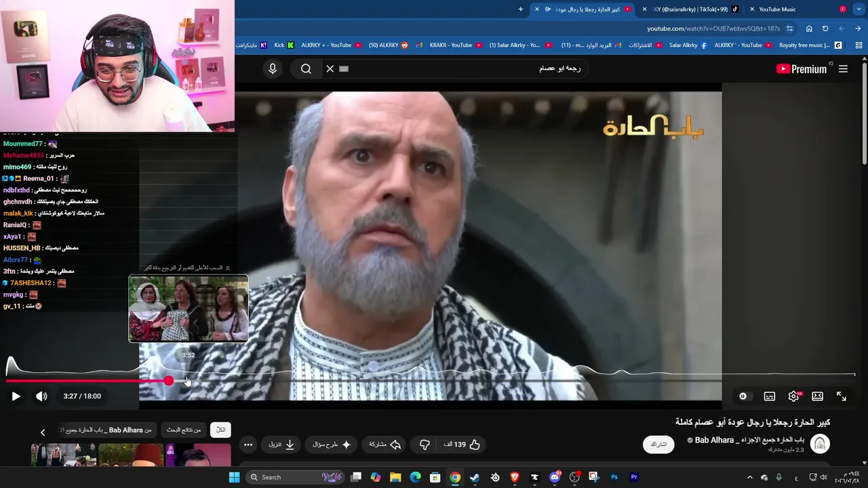Image resolution: width=868 pixels, height=488 pixels.
Task: Open the YouTube hamburger guide menu
Action: (x=843, y=68)
